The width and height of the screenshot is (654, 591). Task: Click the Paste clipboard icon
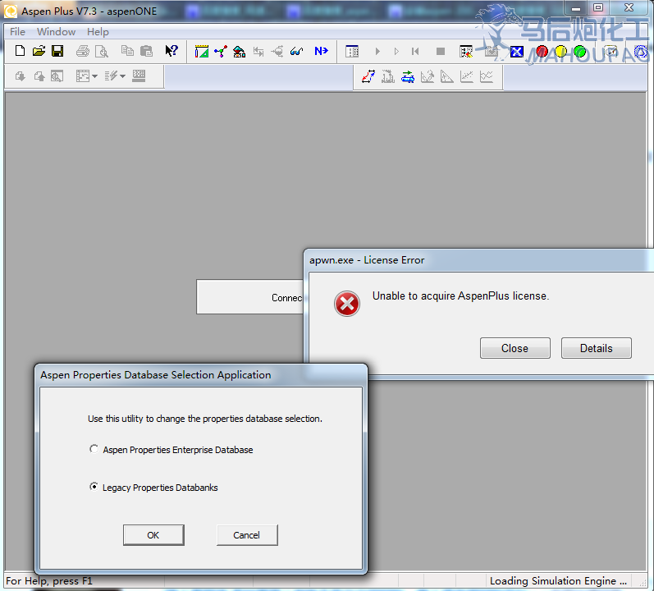(146, 51)
